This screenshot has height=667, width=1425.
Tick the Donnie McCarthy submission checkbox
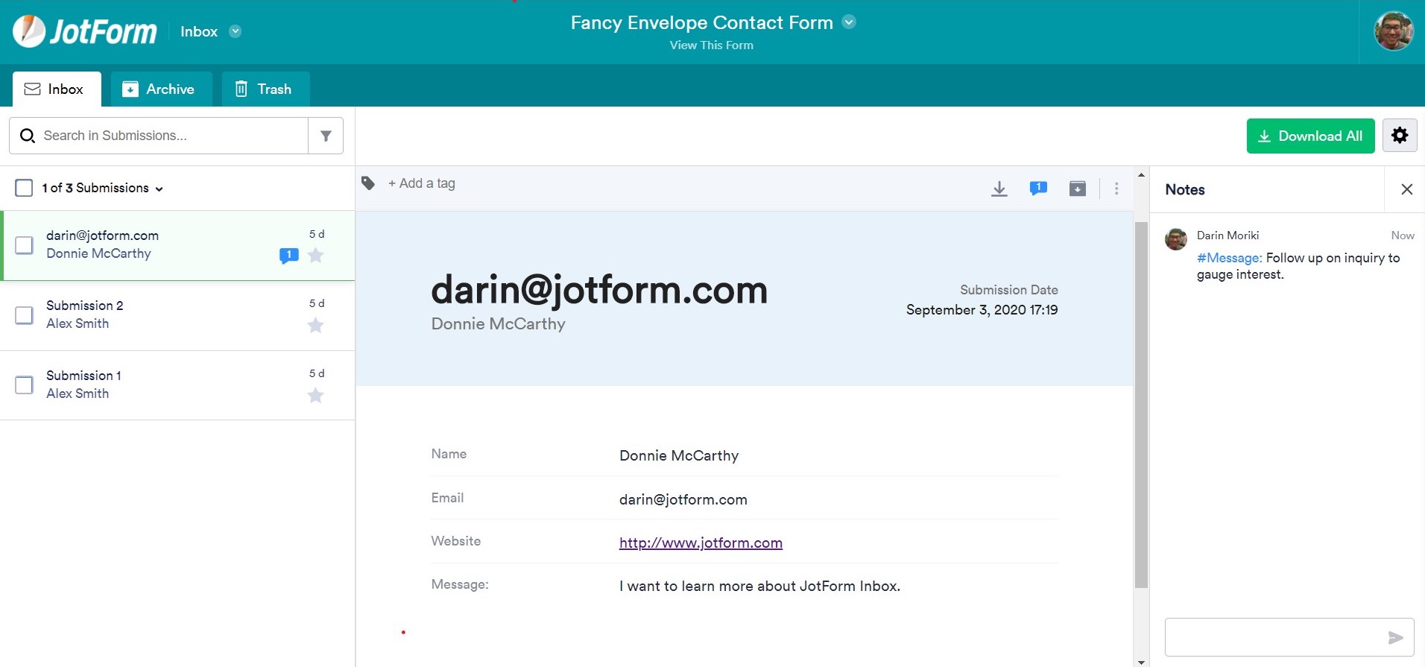(24, 245)
